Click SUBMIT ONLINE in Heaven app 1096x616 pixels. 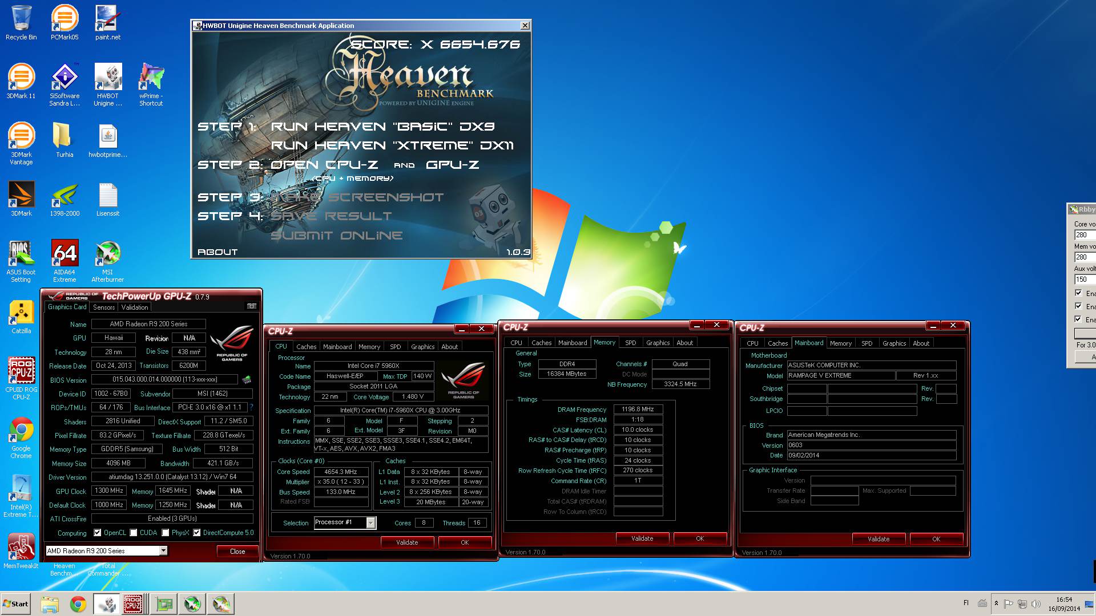pos(337,236)
